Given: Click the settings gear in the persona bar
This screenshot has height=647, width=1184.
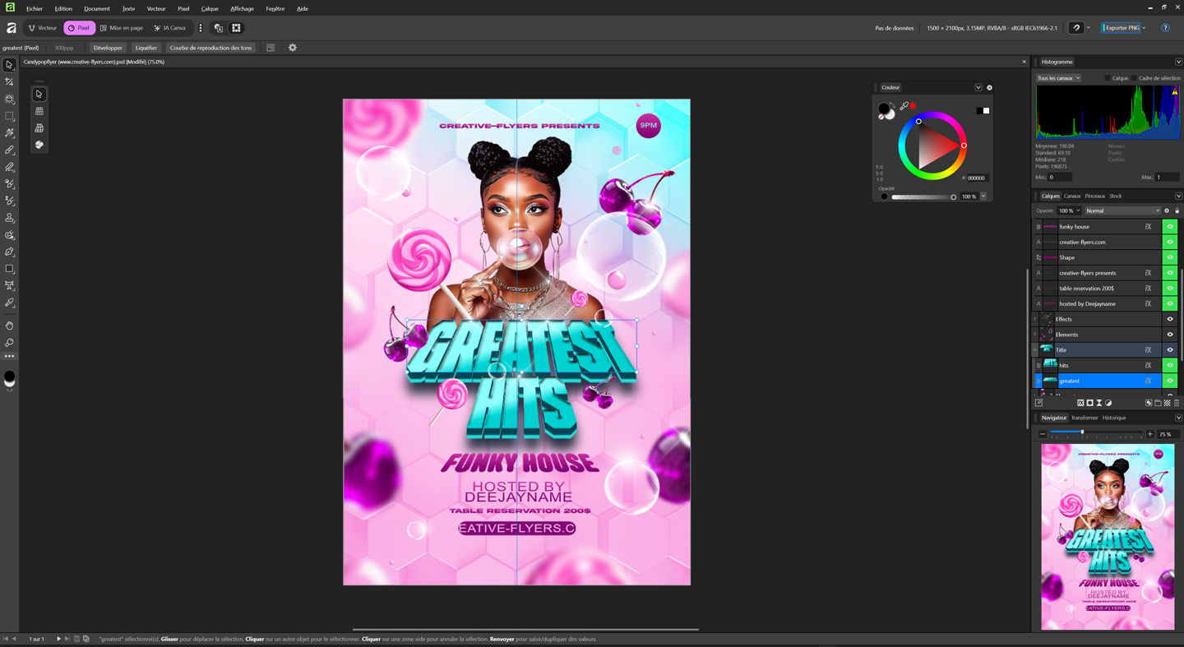Looking at the screenshot, I should click(293, 48).
